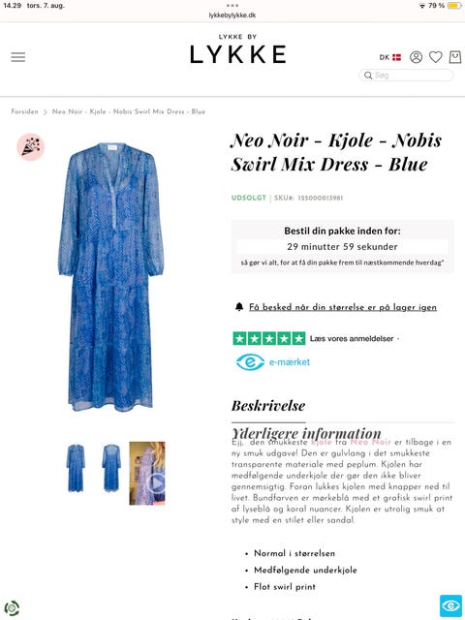Viewport: 465px width, 620px height.
Task: Click the party popper badge icon
Action: [30, 147]
